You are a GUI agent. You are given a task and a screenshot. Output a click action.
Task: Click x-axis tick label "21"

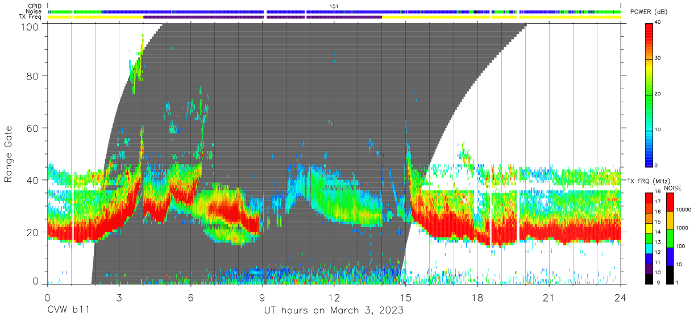click(x=549, y=298)
